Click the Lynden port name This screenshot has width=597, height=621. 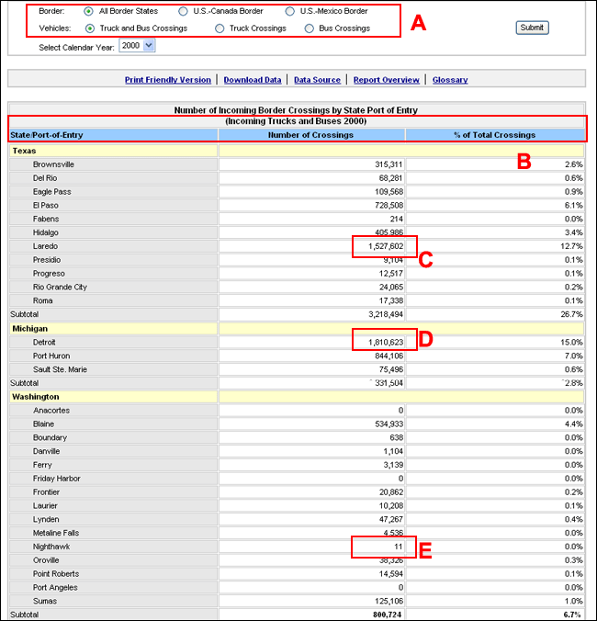click(x=46, y=520)
